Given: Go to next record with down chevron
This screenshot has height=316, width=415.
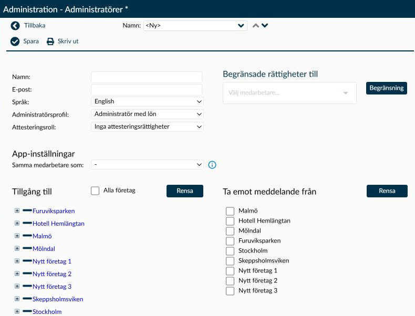Looking at the screenshot, I should pyautogui.click(x=265, y=25).
